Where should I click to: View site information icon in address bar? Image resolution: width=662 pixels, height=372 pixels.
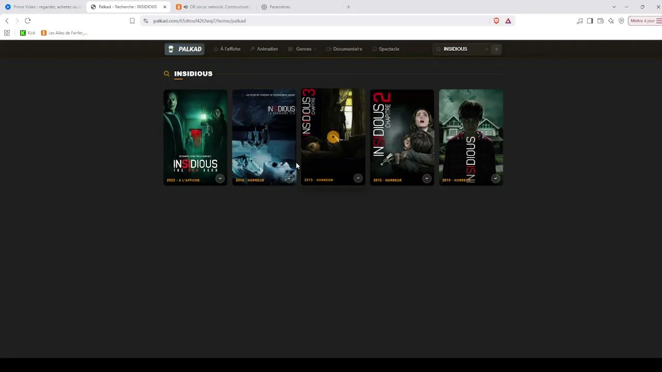[x=145, y=21]
